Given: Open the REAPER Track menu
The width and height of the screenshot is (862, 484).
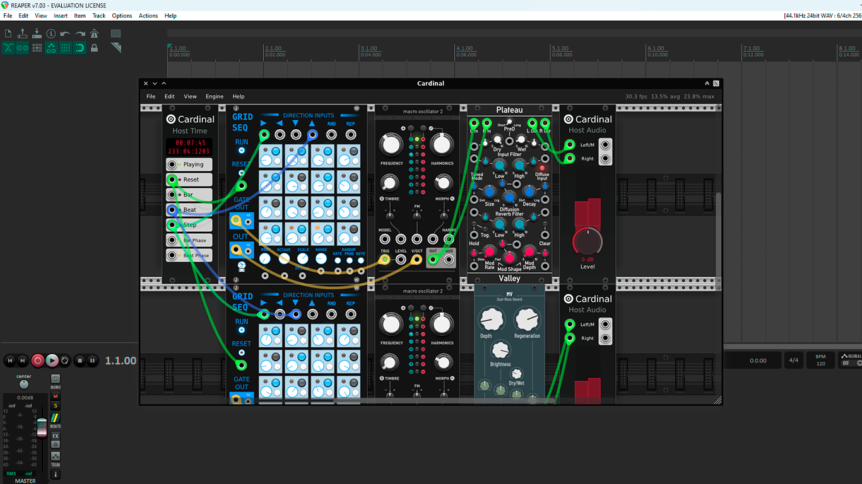Looking at the screenshot, I should pyautogui.click(x=99, y=16).
